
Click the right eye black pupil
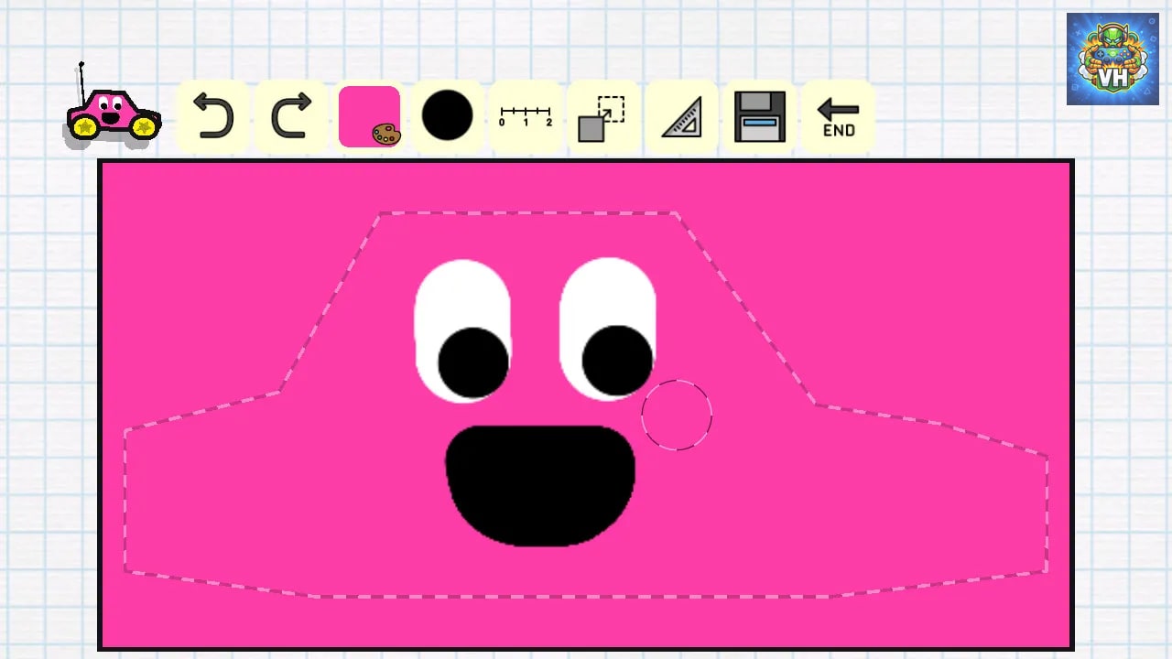pos(617,361)
